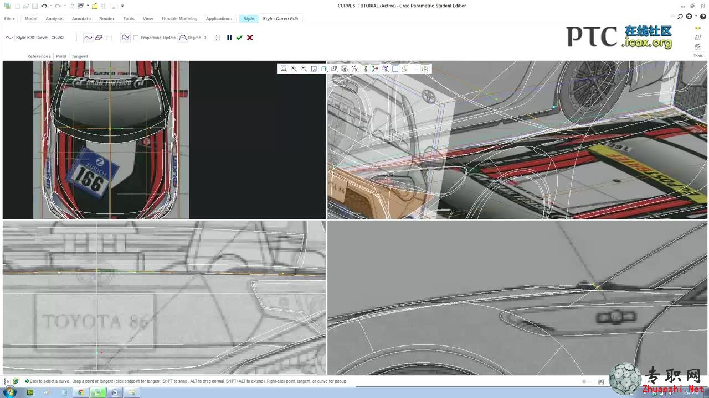Pause the curve edit tool

[229, 38]
